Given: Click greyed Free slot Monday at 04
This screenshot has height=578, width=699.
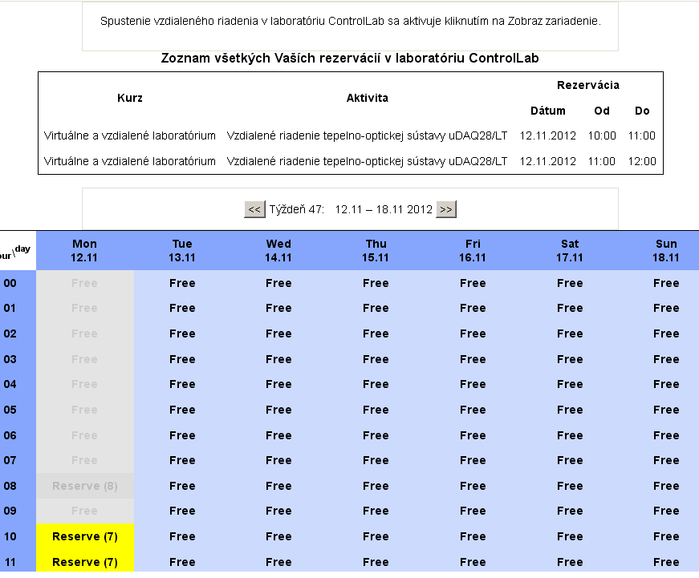Looking at the screenshot, I should 84,384.
